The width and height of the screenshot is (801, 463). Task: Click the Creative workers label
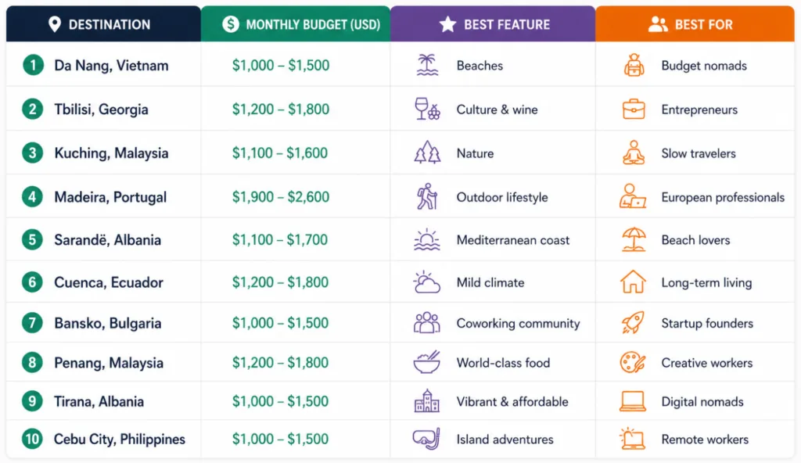pyautogui.click(x=707, y=363)
